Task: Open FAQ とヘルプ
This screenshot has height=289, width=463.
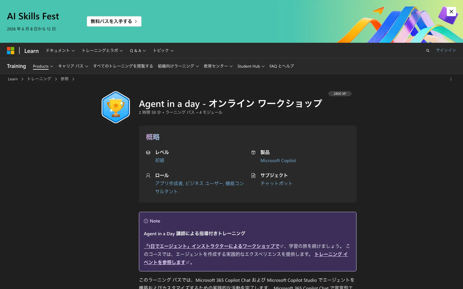Action: click(x=282, y=66)
